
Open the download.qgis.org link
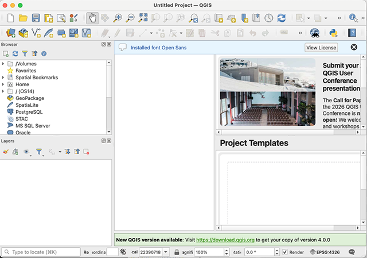(x=225, y=240)
